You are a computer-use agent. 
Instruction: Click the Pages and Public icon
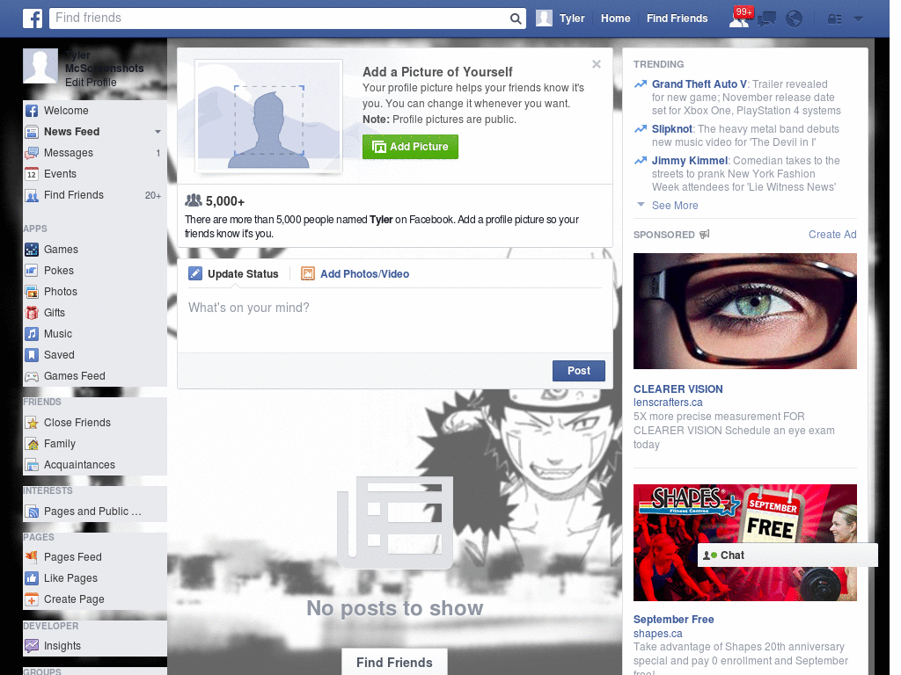(32, 512)
